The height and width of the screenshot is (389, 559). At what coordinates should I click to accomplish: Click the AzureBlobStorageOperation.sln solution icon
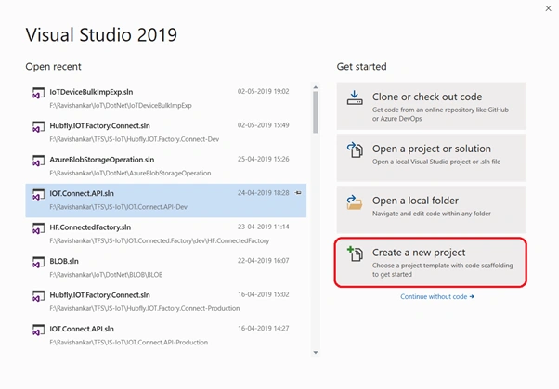point(38,161)
